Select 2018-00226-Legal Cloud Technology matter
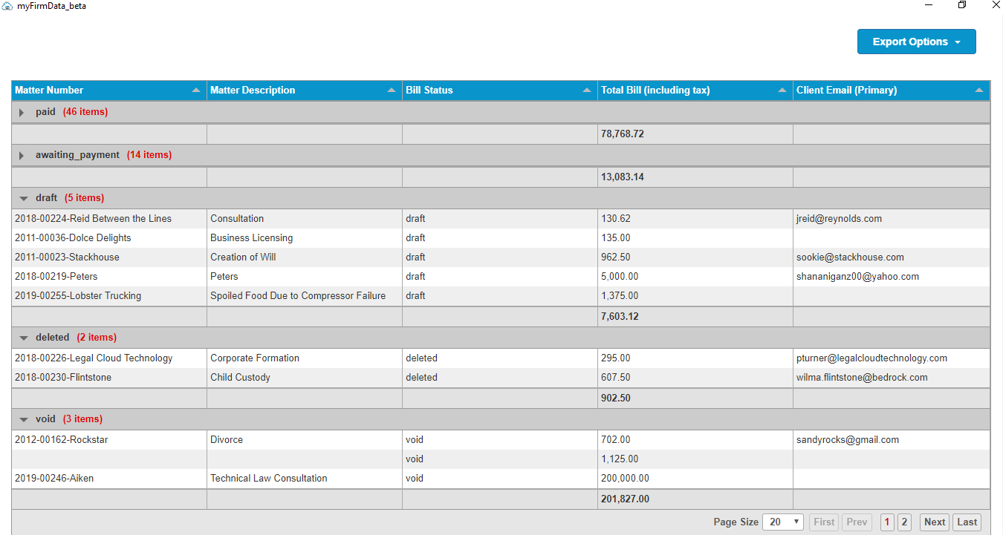 coord(94,358)
